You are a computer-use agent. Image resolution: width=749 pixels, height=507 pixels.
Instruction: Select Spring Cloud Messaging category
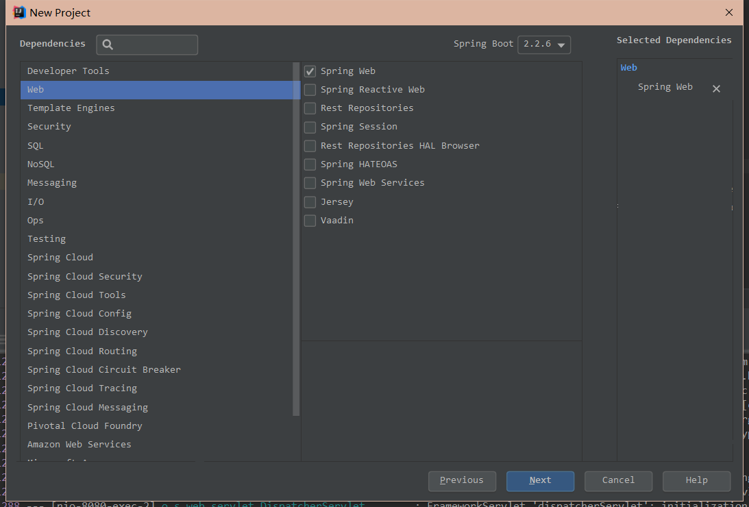coord(157,408)
